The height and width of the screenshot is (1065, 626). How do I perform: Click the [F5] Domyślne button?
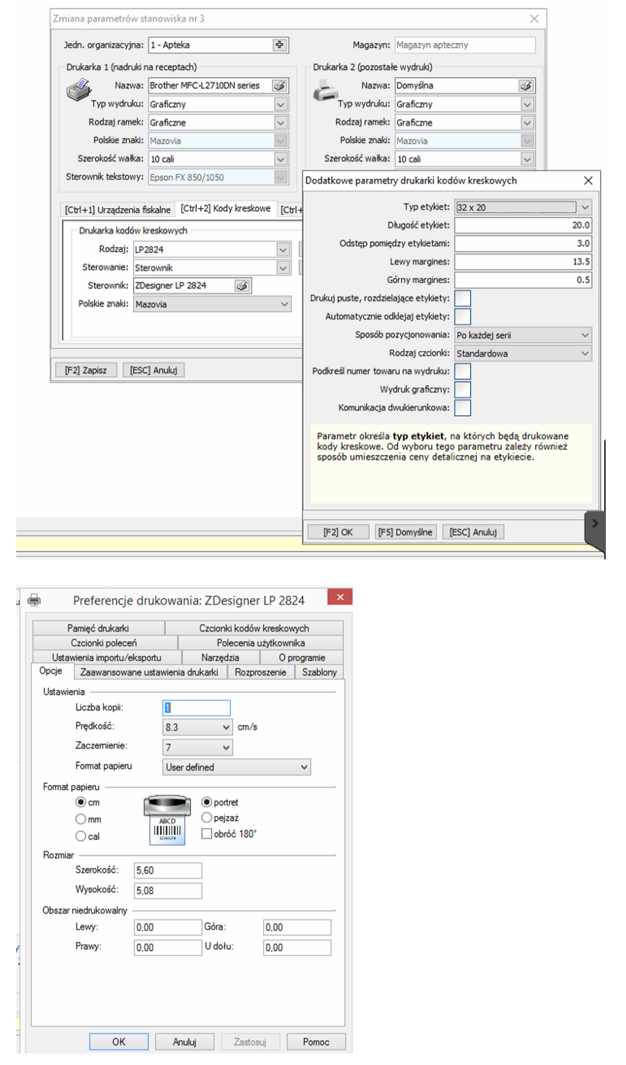tap(405, 532)
